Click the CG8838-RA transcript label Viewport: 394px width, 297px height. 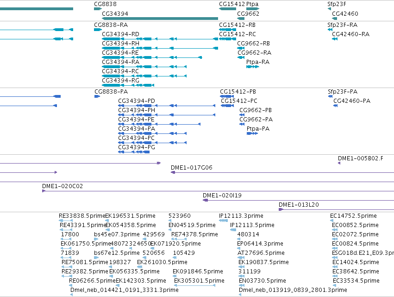[x=111, y=25]
